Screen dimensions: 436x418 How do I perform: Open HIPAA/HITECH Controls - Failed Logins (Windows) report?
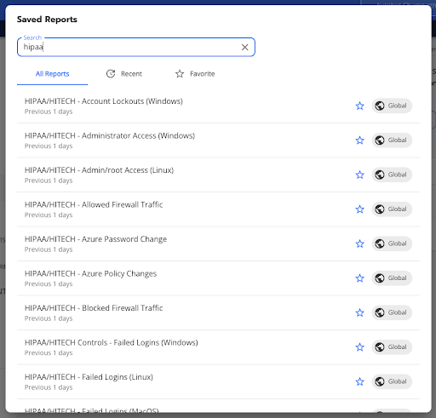(x=218, y=347)
